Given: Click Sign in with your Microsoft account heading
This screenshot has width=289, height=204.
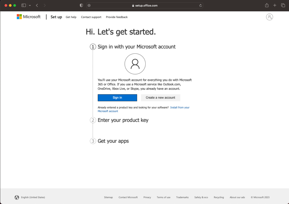Looking at the screenshot, I should pos(137,47).
